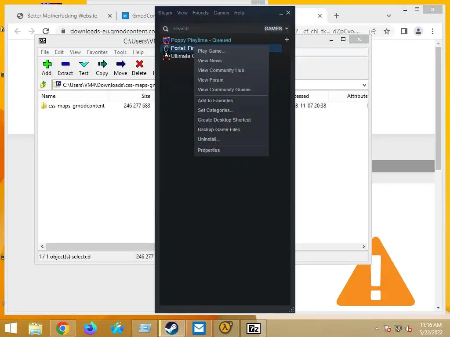Click the plus icon in Steam library
The image size is (450, 337).
click(287, 39)
